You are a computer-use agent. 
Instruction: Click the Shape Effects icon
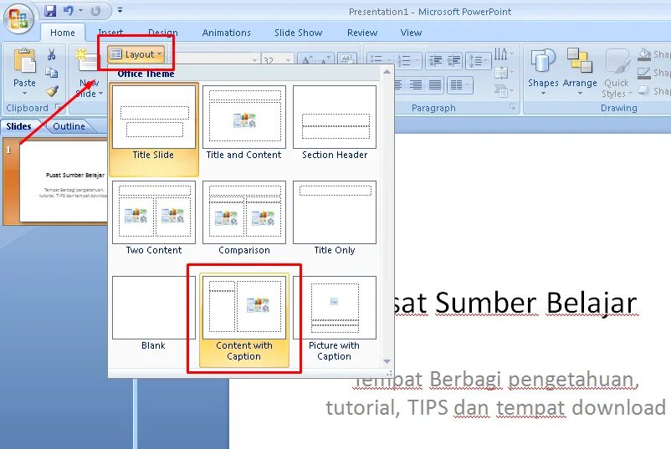pos(643,90)
